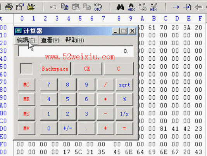Select hex byte 81 in row D0
This screenshot has width=207, height=156.
coord(164,128)
